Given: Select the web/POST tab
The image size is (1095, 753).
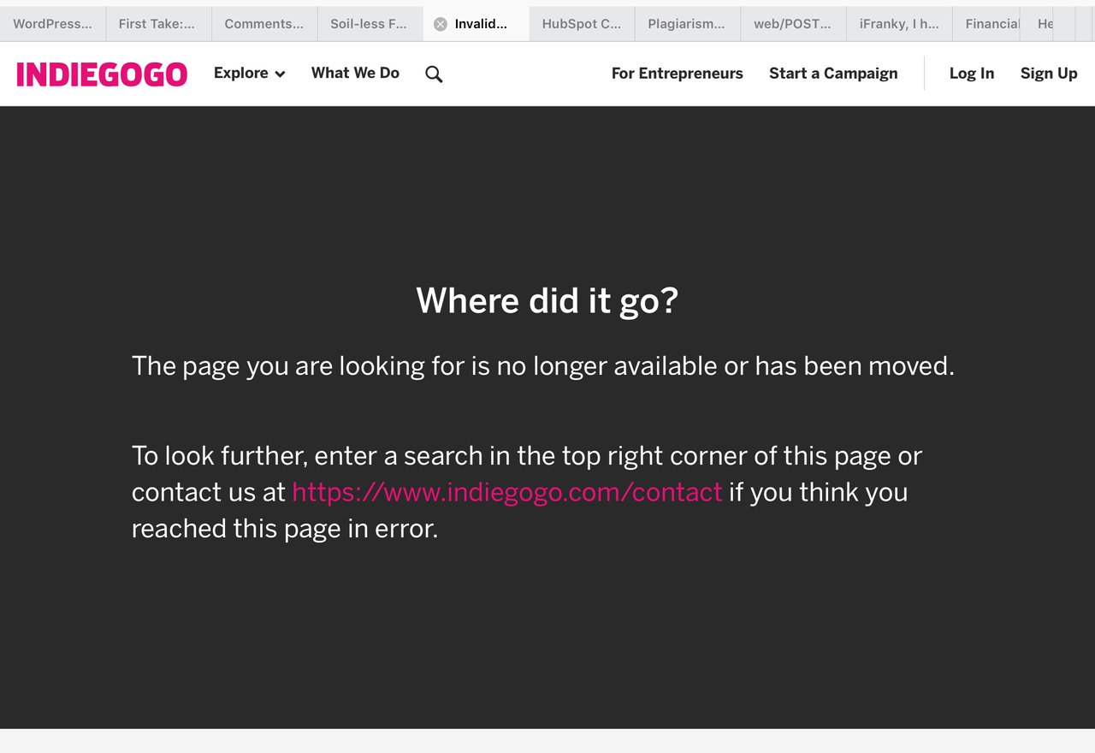Looking at the screenshot, I should click(x=792, y=24).
